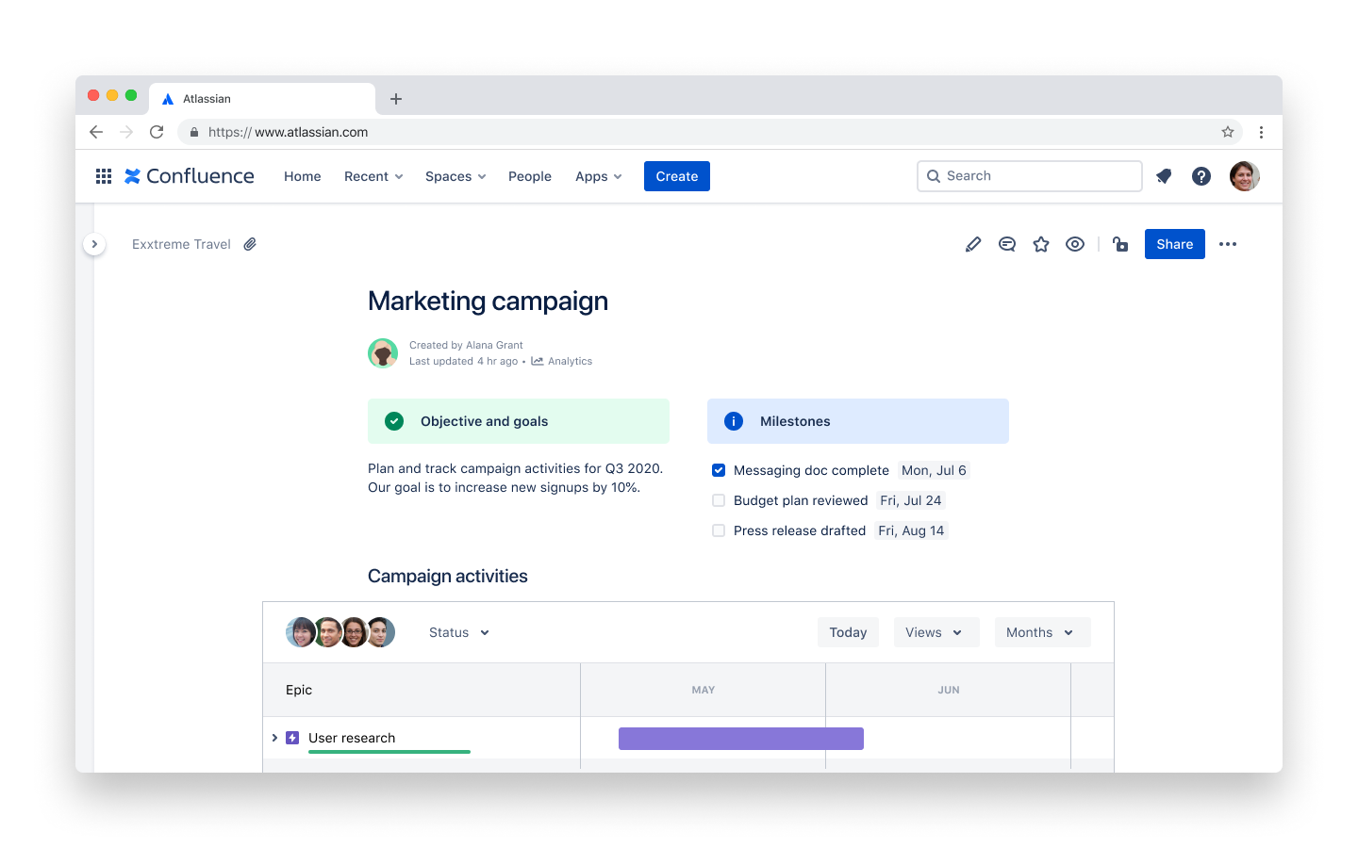
Task: Expand the User research epic
Action: coord(274,738)
